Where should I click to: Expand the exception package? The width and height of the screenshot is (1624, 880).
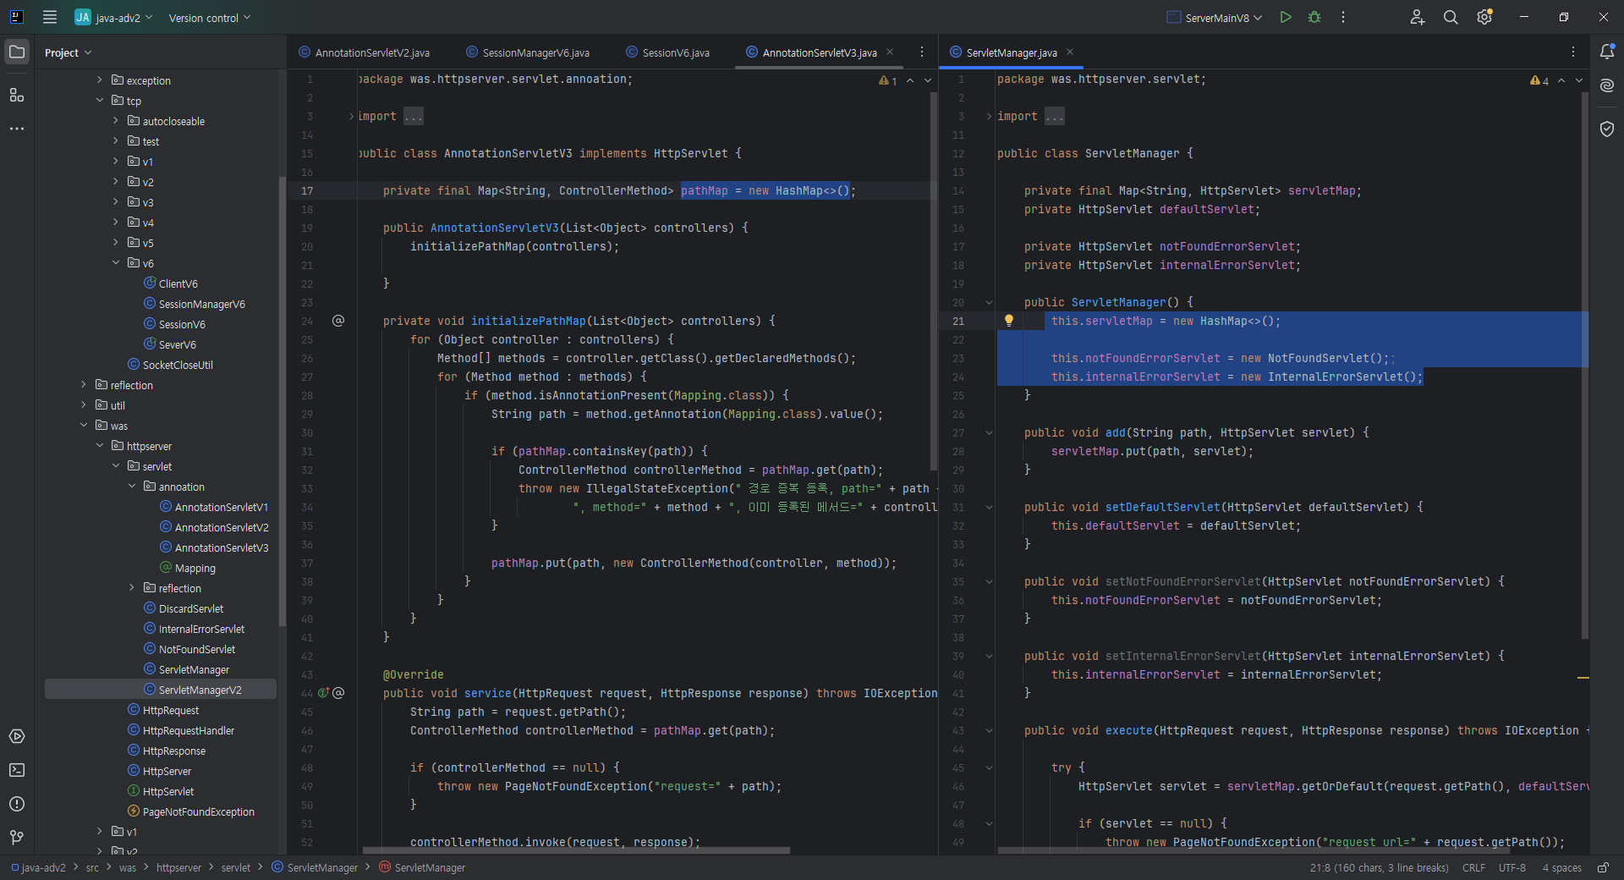100,80
